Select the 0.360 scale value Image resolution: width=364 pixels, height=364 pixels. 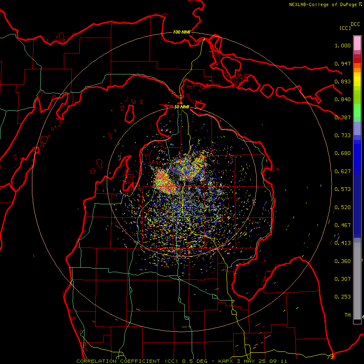(x=343, y=261)
